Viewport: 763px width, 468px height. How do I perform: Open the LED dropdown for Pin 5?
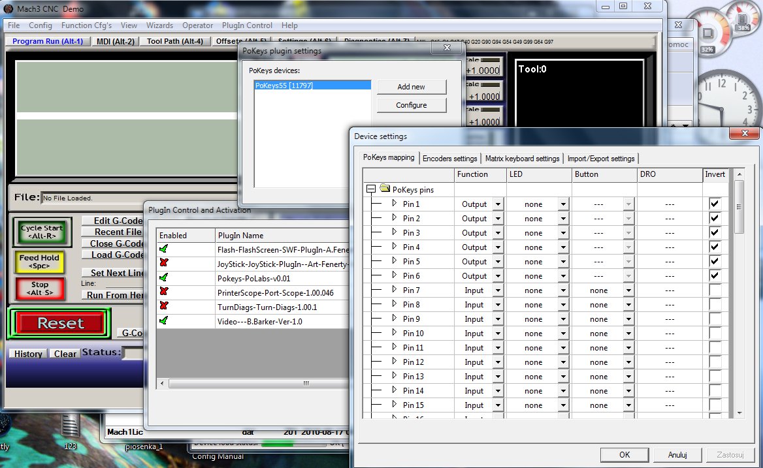tap(563, 262)
